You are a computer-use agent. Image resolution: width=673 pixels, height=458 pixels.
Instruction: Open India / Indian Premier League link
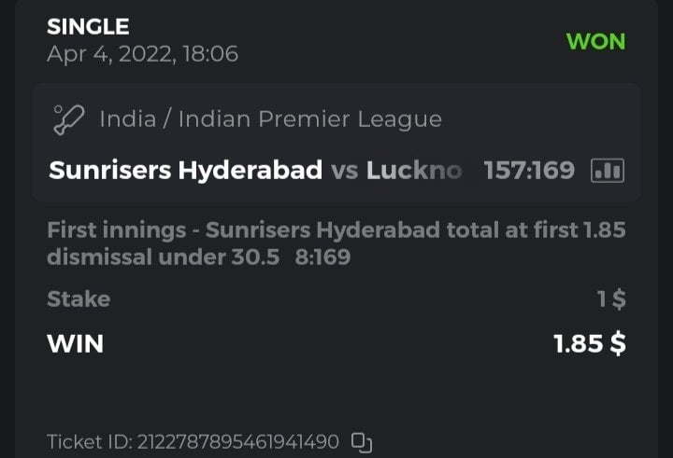pyautogui.click(x=270, y=119)
